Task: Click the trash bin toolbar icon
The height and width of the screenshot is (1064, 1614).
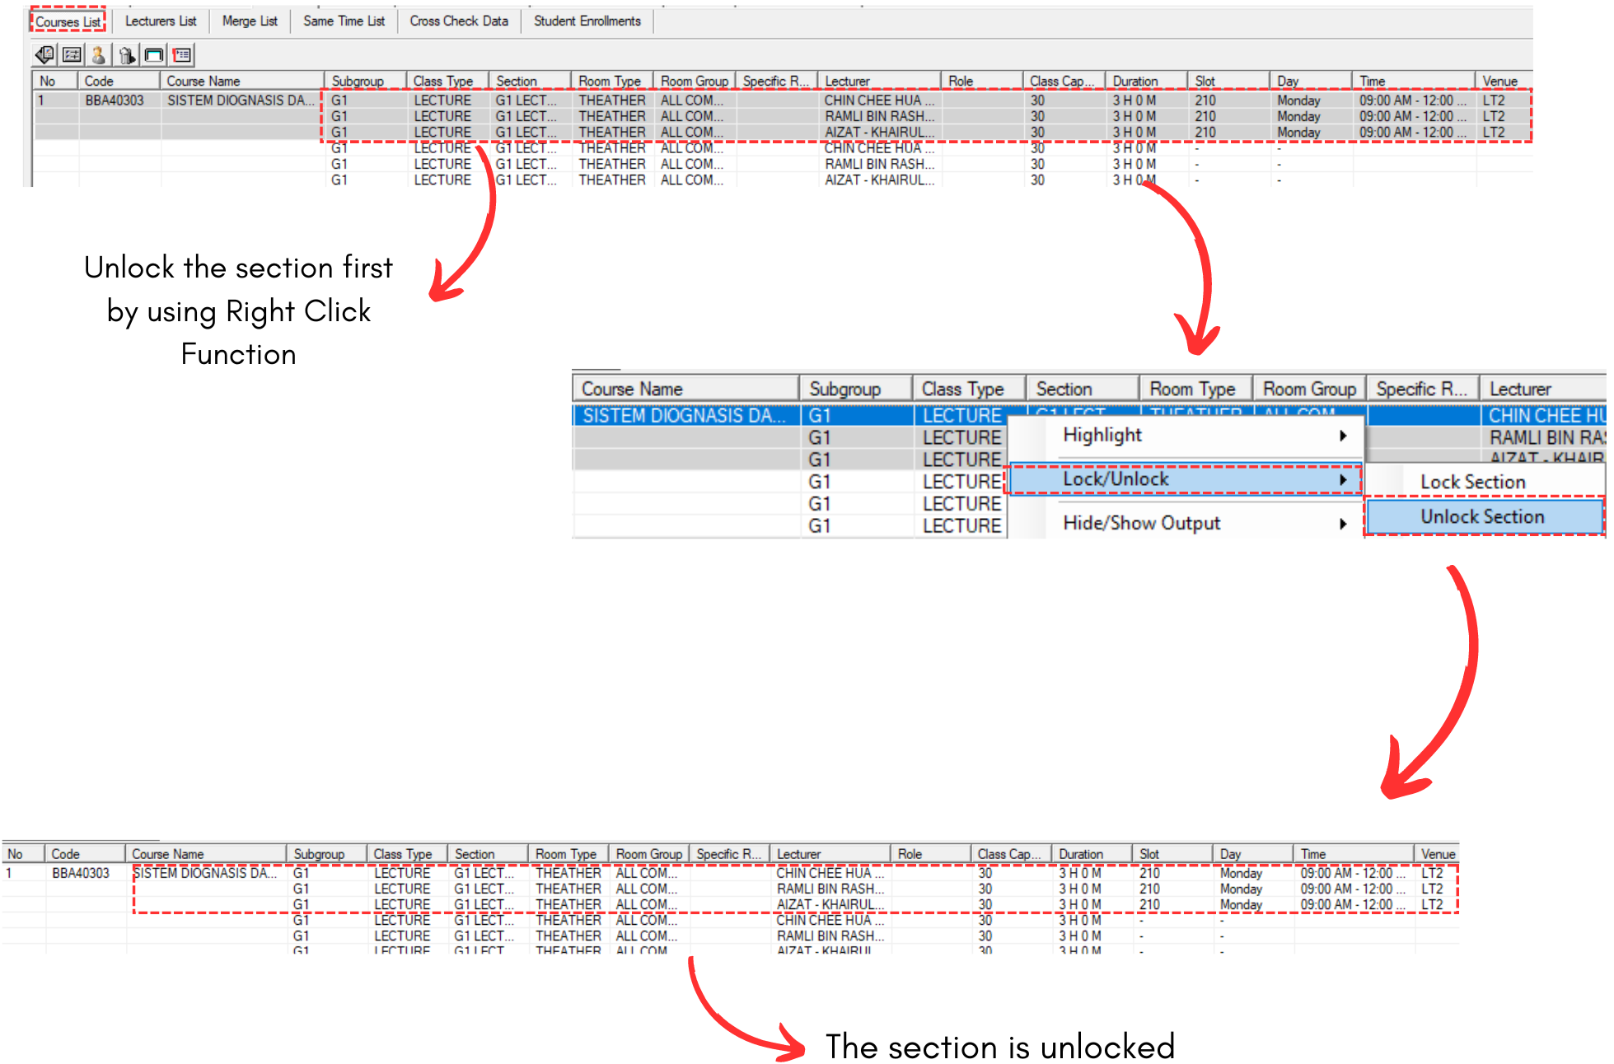Action: click(x=126, y=55)
